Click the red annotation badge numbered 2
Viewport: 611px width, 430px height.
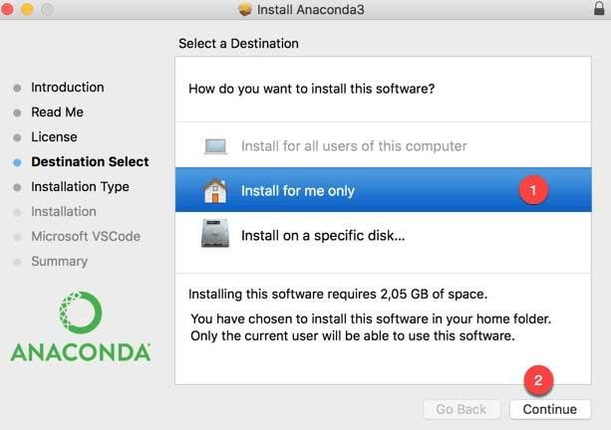click(539, 380)
